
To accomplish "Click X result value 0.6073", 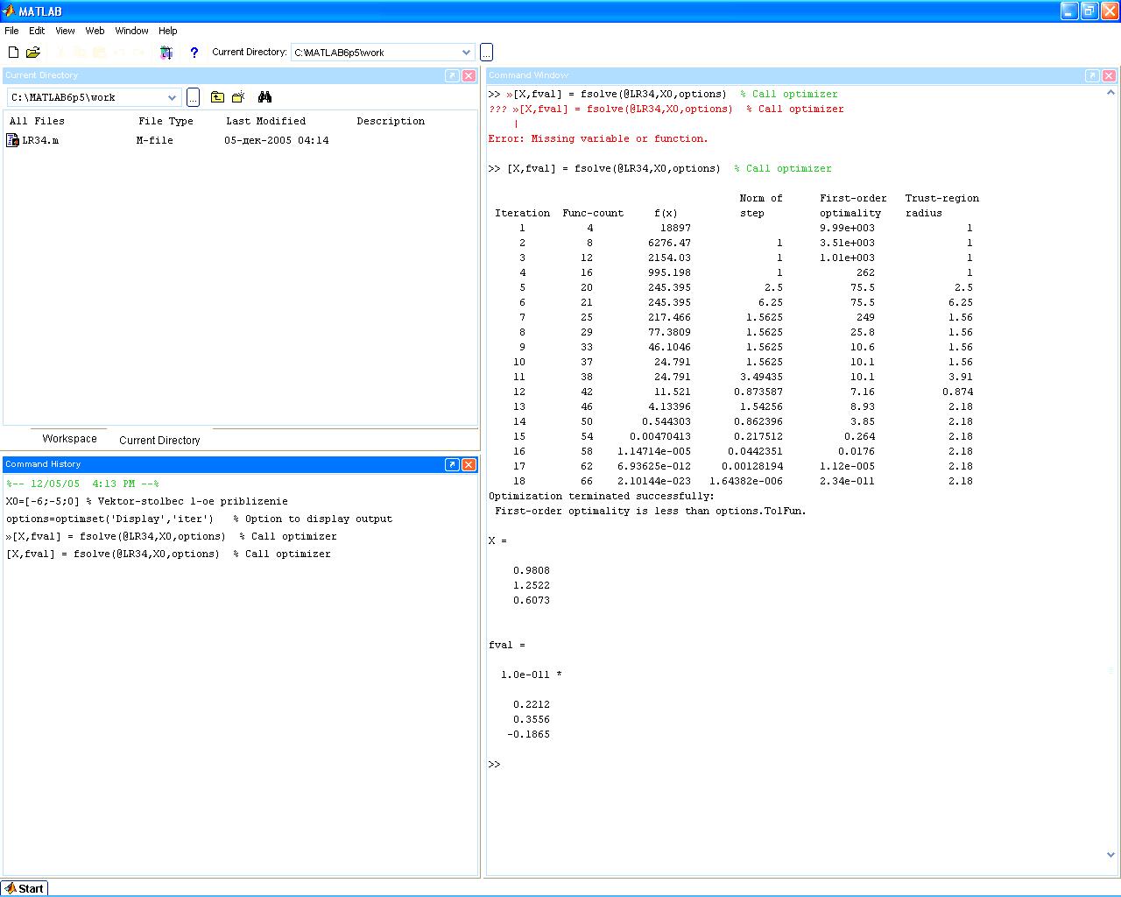I will [x=532, y=600].
